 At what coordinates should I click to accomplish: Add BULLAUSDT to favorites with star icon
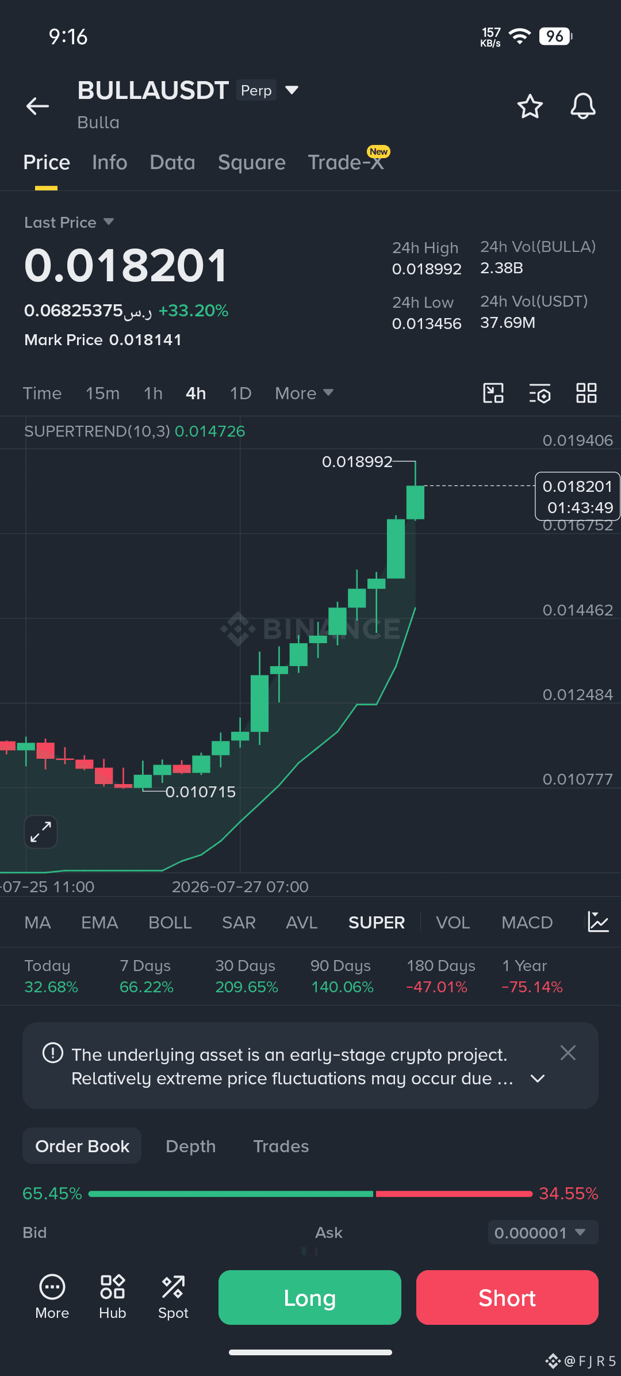(530, 106)
